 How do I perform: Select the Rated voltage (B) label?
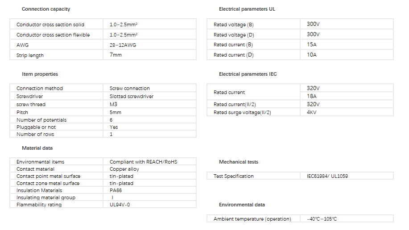234,25
